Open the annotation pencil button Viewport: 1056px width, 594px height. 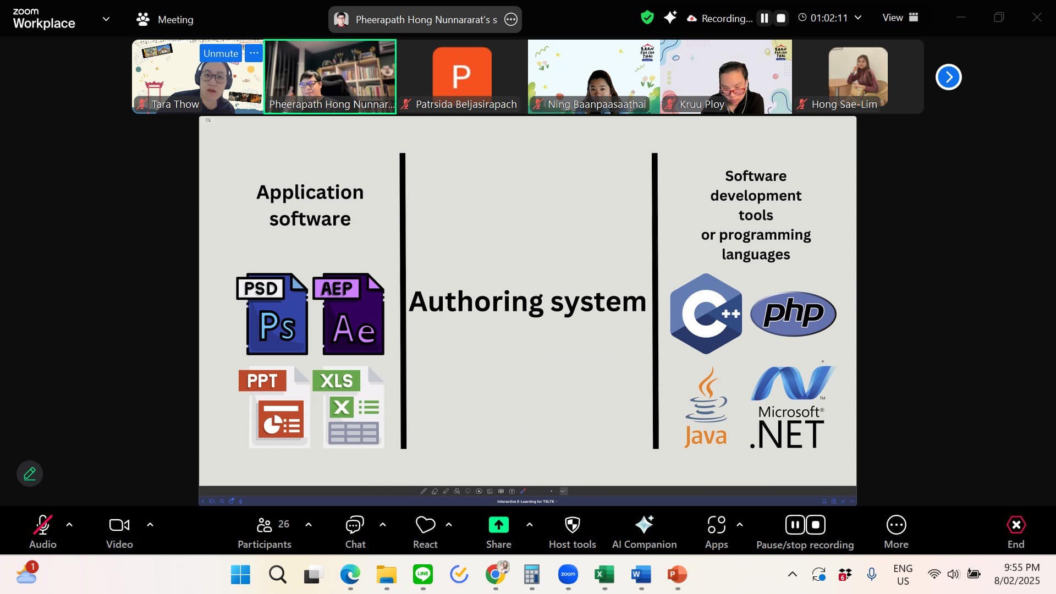point(30,474)
